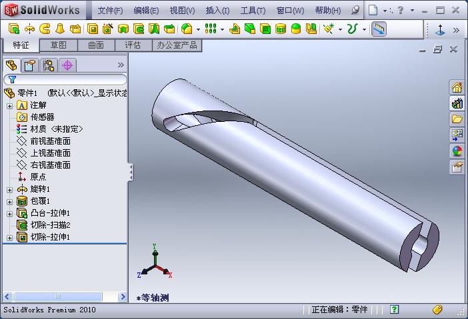Open the Curves tool
The image size is (468, 319).
pos(352,29)
